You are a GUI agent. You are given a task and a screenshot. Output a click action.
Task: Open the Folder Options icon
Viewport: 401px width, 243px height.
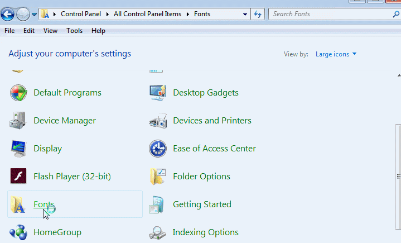(158, 177)
